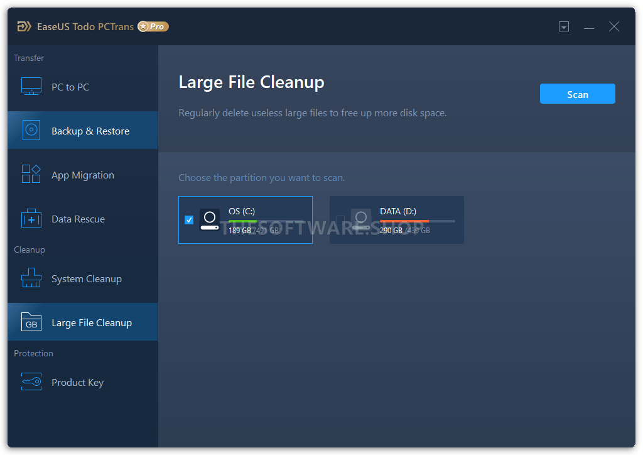Open the title bar dropdown menu button
Image resolution: width=643 pixels, height=455 pixels.
(x=564, y=26)
